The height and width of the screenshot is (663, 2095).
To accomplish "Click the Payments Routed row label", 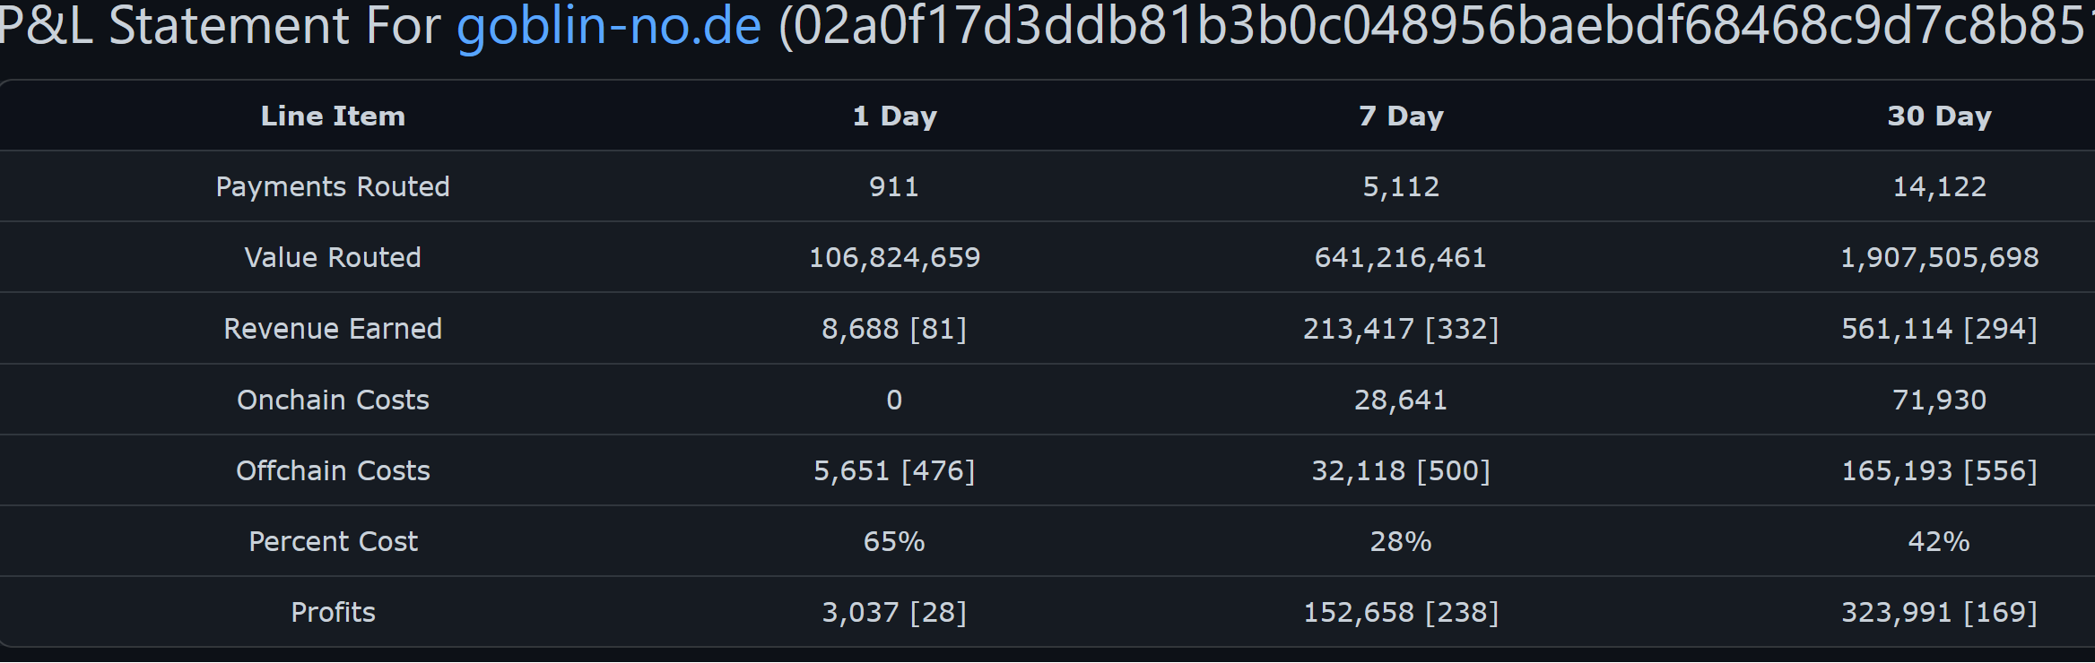I will [333, 186].
